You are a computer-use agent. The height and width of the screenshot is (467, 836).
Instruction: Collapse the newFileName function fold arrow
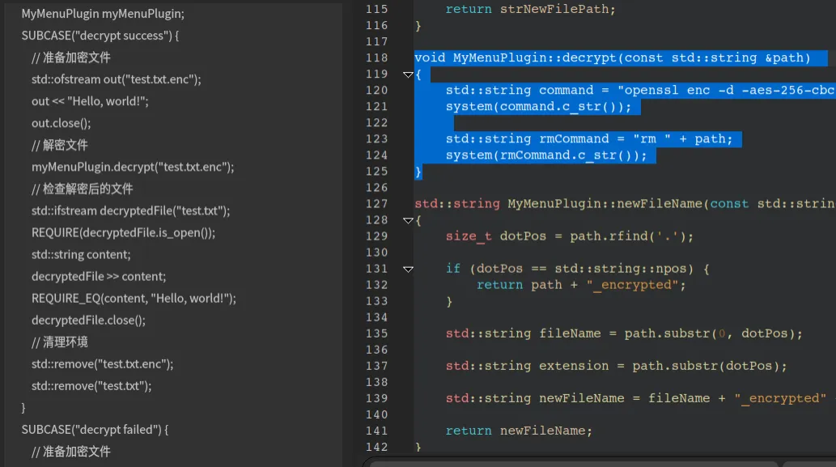(408, 220)
